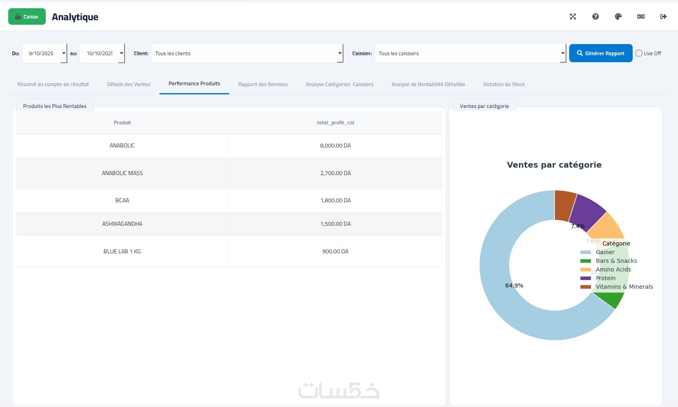
Task: Click the Bars & Snacks legend swatch
Action: tap(586, 261)
